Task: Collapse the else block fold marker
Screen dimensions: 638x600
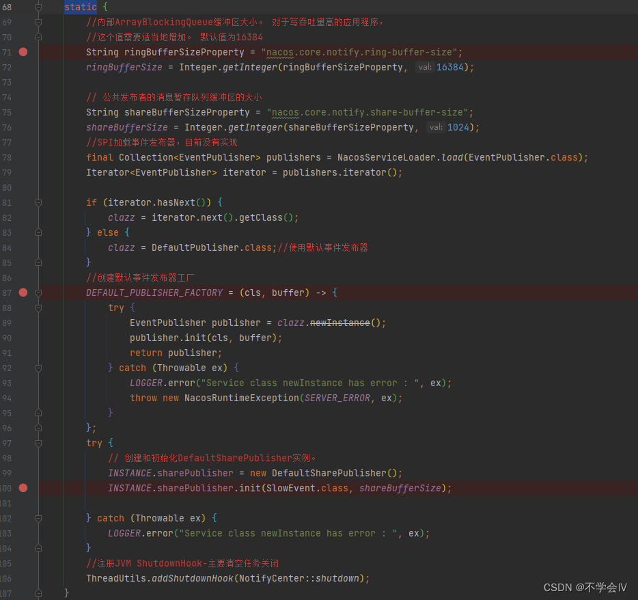Action: (39, 232)
